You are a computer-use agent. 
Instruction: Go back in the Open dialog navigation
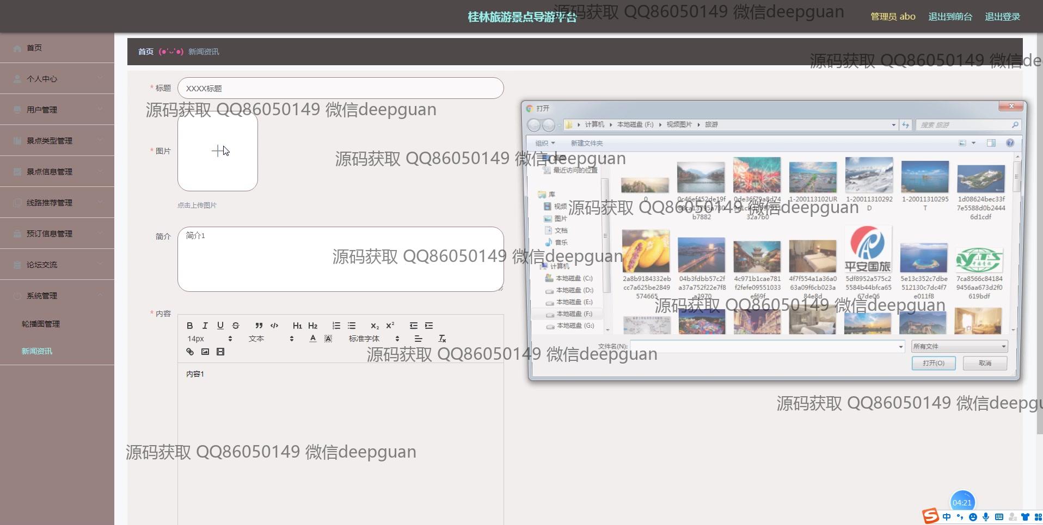click(x=534, y=125)
